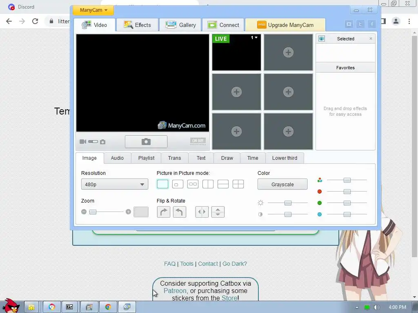Click the video camera mode icon
Screen dimensions: 418x313
point(83,141)
